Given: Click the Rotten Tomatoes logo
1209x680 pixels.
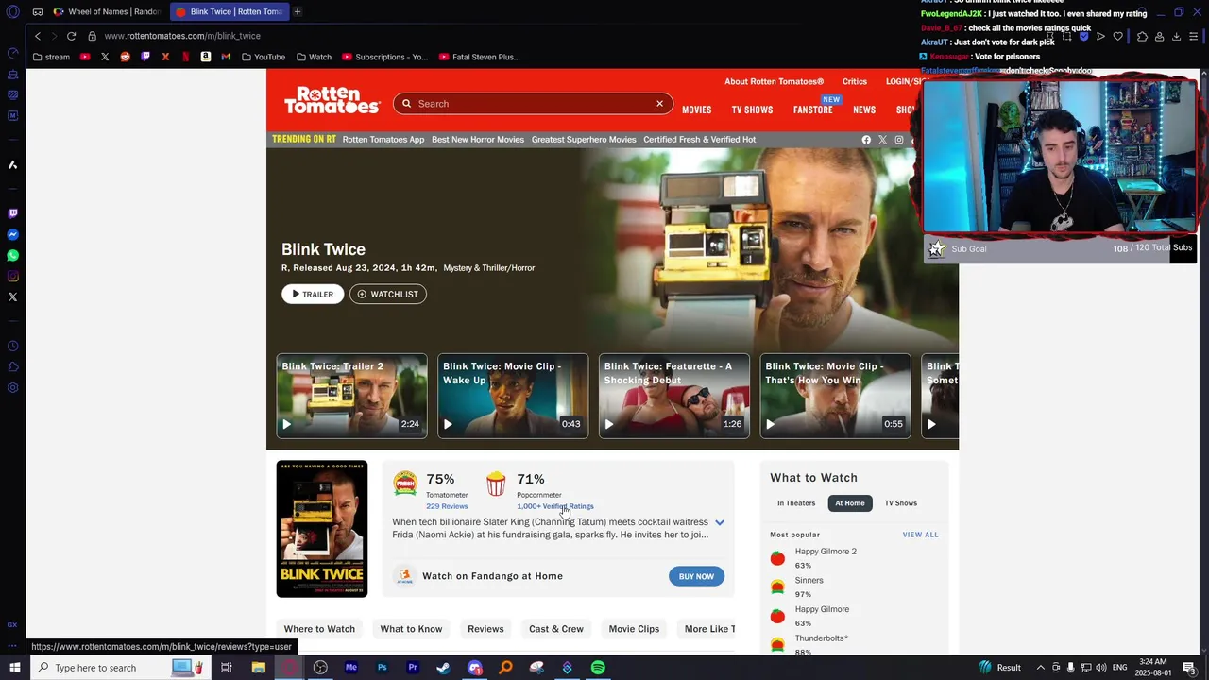Looking at the screenshot, I should point(332,99).
